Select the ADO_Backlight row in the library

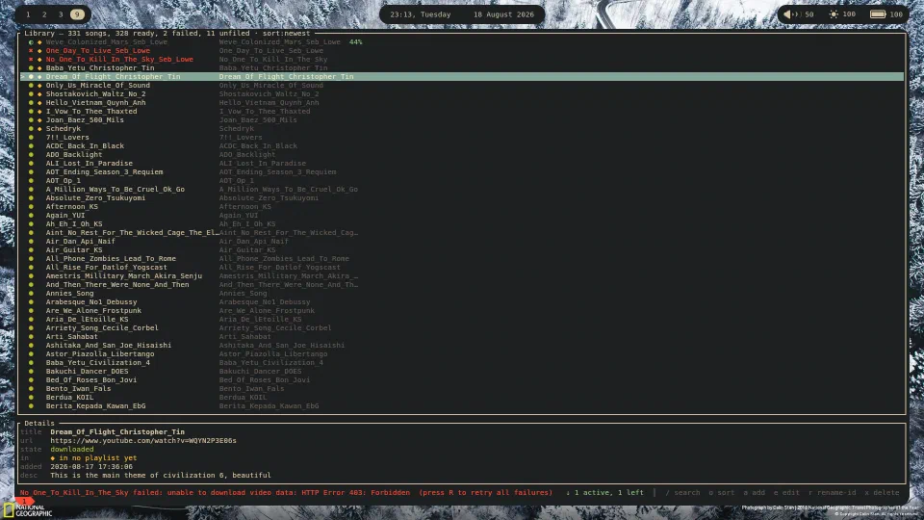[462, 154]
